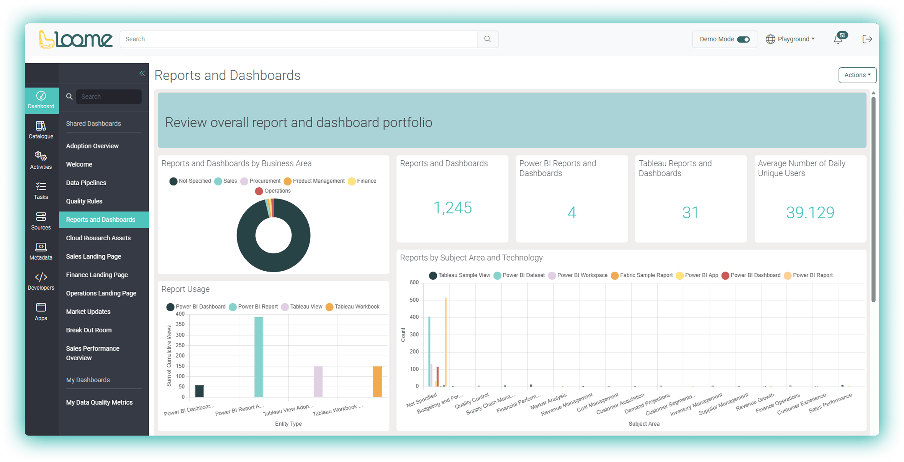Select the Dashboard icon in the sidebar

click(x=41, y=100)
